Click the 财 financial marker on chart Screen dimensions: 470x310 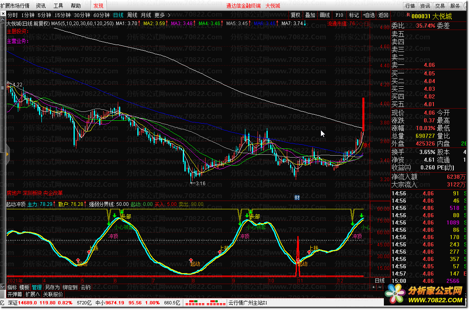297,198
